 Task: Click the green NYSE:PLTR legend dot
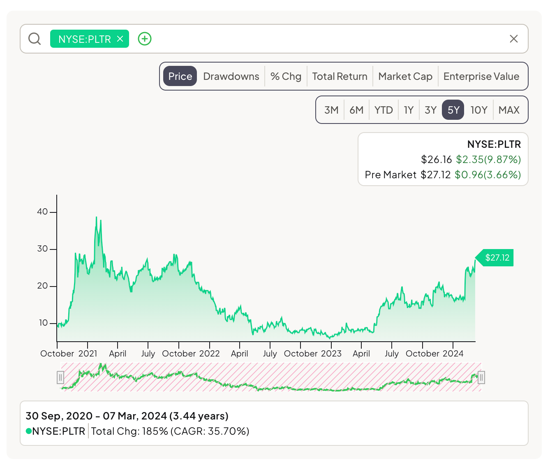pyautogui.click(x=29, y=431)
